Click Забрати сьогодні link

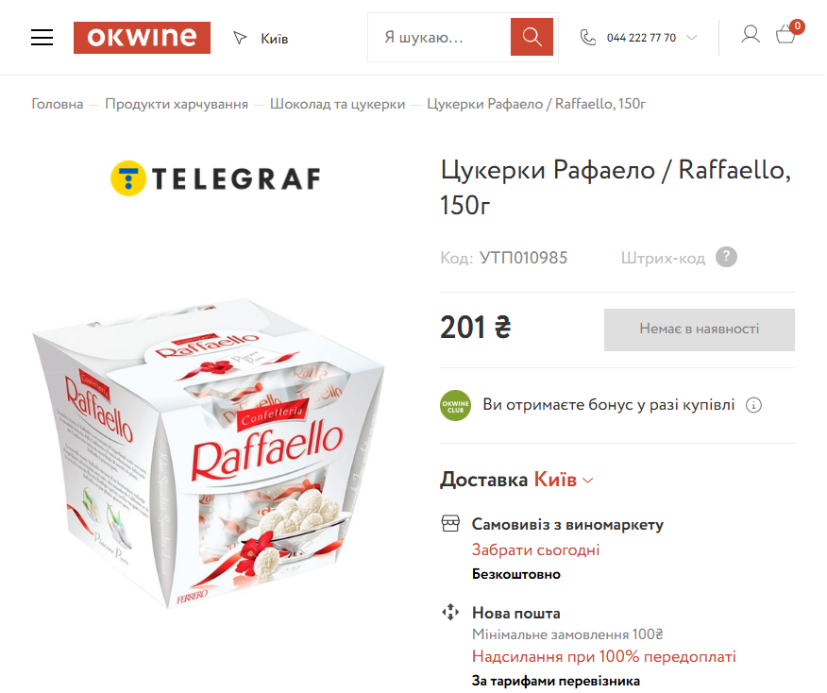tap(536, 549)
